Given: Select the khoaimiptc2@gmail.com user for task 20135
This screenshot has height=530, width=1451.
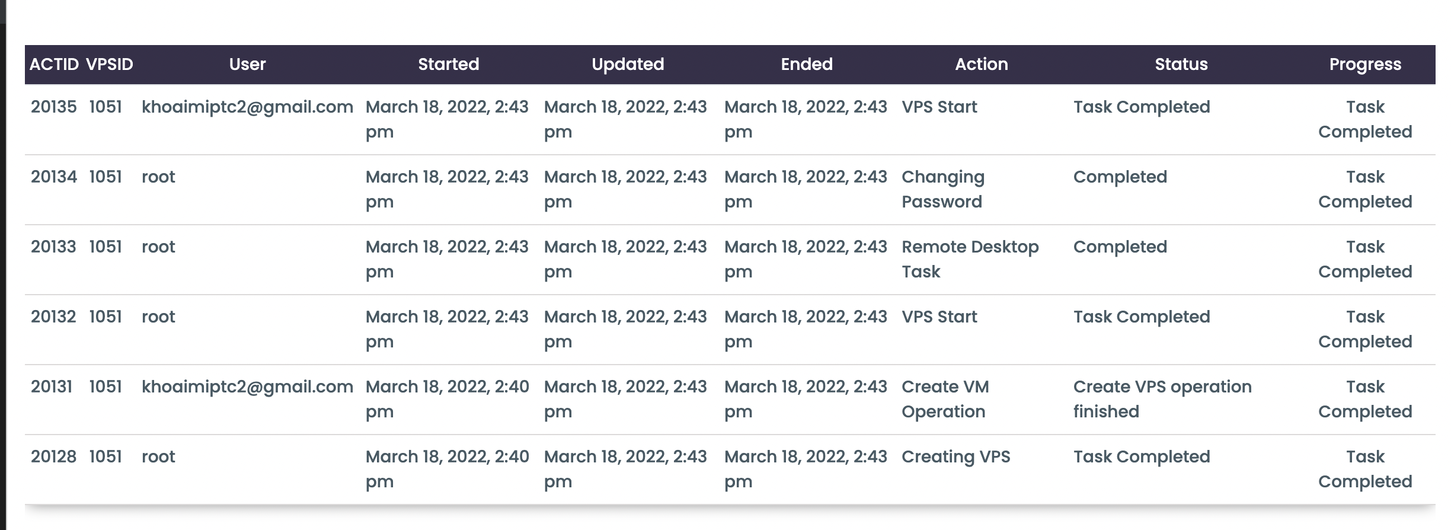Looking at the screenshot, I should 247,107.
